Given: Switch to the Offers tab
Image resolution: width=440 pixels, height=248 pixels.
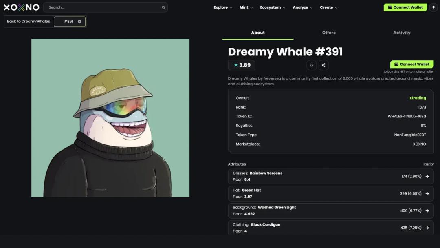Looking at the screenshot, I should click(329, 33).
